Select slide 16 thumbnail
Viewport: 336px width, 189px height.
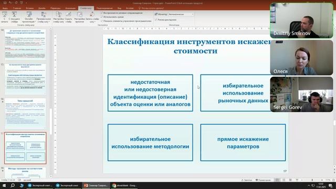pos(25,113)
